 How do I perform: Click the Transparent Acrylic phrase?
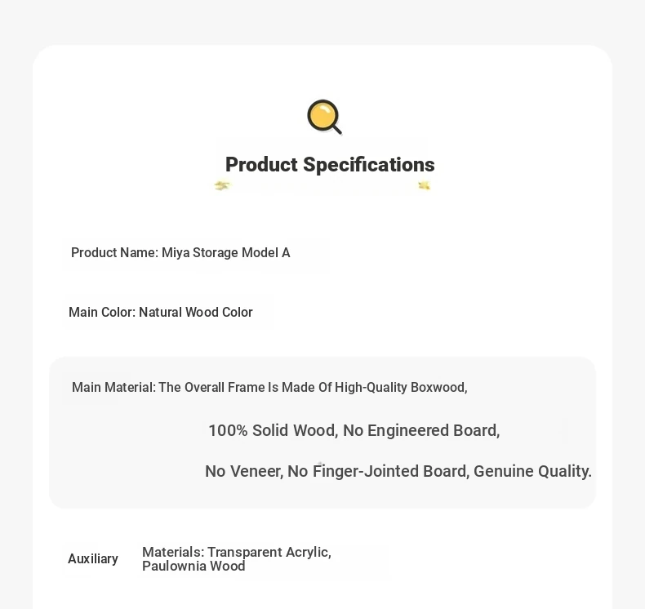point(269,552)
